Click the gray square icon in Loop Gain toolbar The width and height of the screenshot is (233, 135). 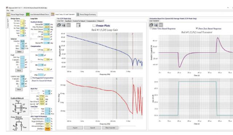coord(68,25)
